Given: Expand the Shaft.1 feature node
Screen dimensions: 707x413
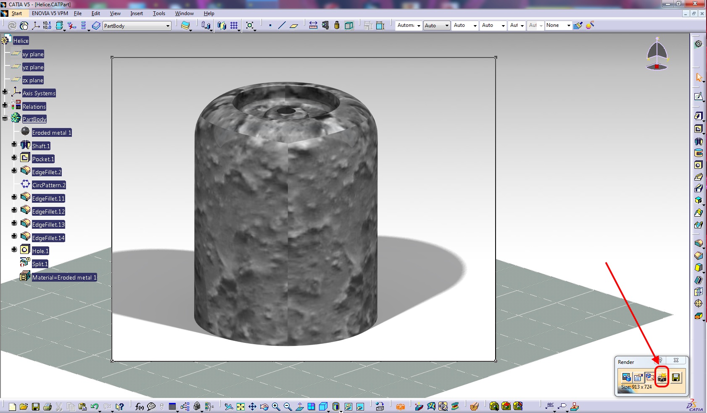Looking at the screenshot, I should click(14, 144).
